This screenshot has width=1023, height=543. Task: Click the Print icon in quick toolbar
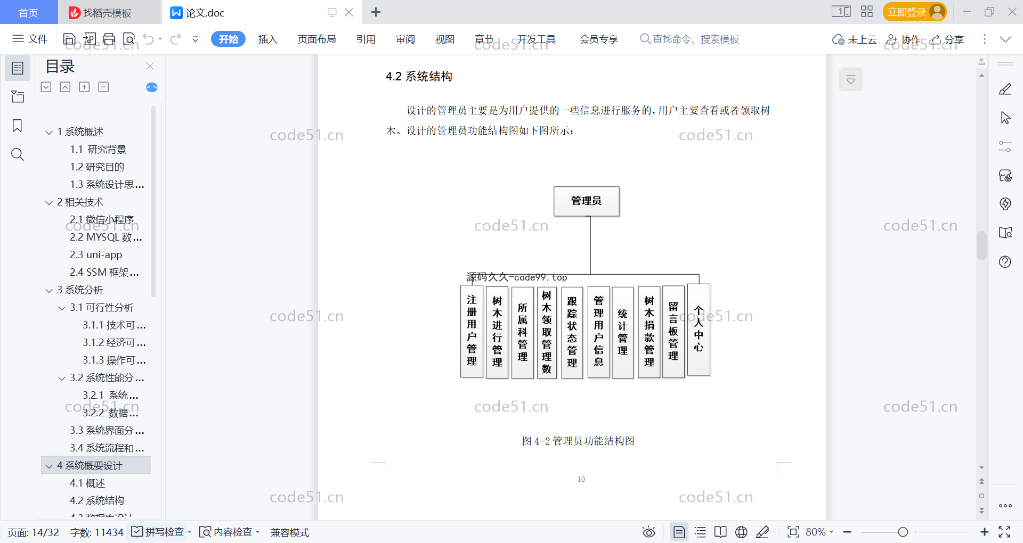coord(109,39)
